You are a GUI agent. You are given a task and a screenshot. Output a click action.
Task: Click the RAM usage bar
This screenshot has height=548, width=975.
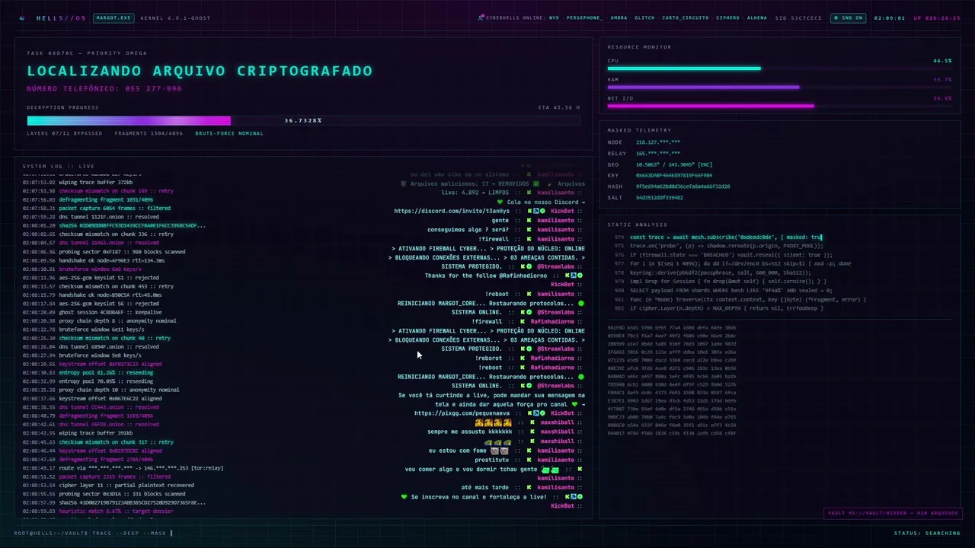(x=779, y=87)
